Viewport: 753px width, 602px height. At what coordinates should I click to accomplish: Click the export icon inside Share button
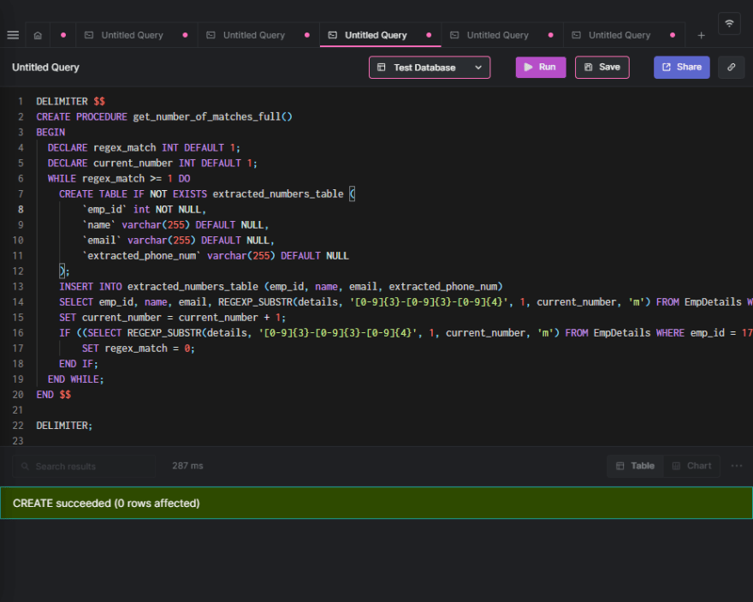(667, 68)
